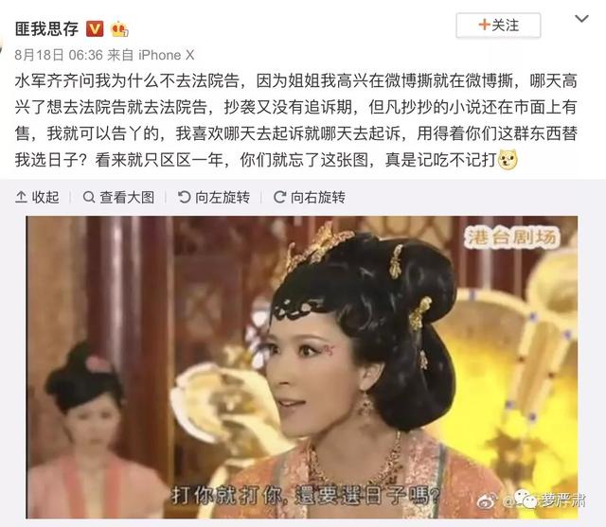Image resolution: width=606 pixels, height=527 pixels.
Task: Collapse the image with 收起
Action: point(37,198)
